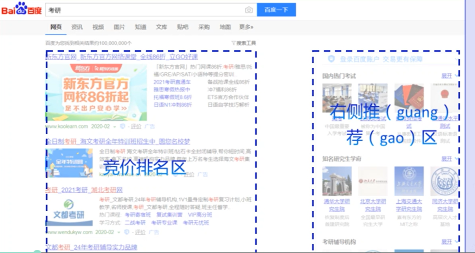This screenshot has width=475, height=253.
Task: Click the 新东方官方网校86折起 banner image
Action: pyautogui.click(x=96, y=92)
